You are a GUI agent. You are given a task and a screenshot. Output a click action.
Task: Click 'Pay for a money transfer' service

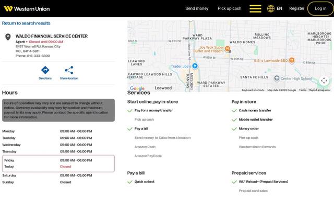153,110
